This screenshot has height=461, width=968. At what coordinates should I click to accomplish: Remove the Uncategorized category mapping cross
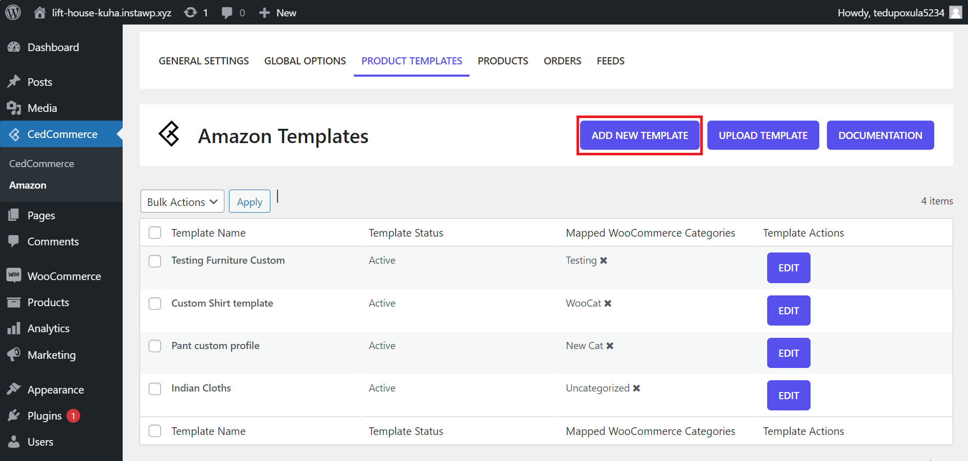[x=636, y=388]
